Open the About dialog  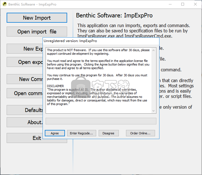25,122
